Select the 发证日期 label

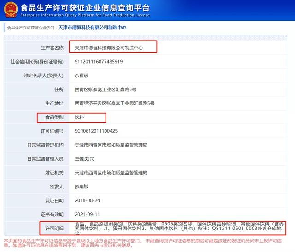pos(54,201)
